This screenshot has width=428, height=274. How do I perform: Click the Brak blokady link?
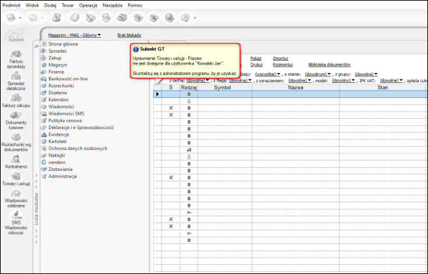coord(129,35)
